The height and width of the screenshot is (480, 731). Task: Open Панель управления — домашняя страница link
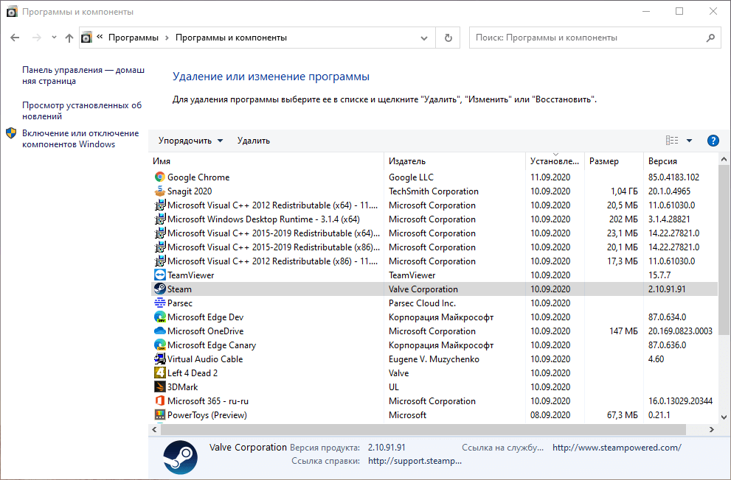coord(83,75)
